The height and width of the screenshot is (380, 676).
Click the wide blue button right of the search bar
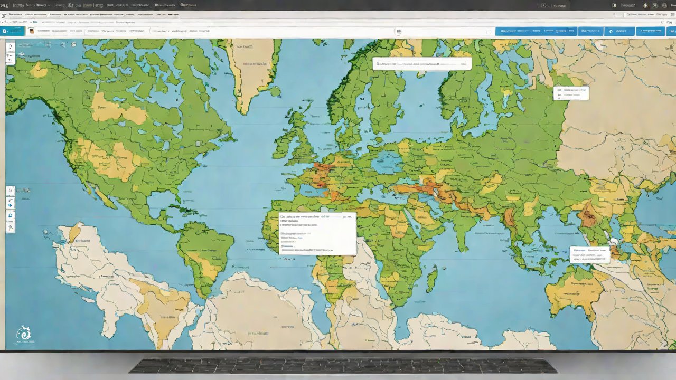click(x=536, y=31)
